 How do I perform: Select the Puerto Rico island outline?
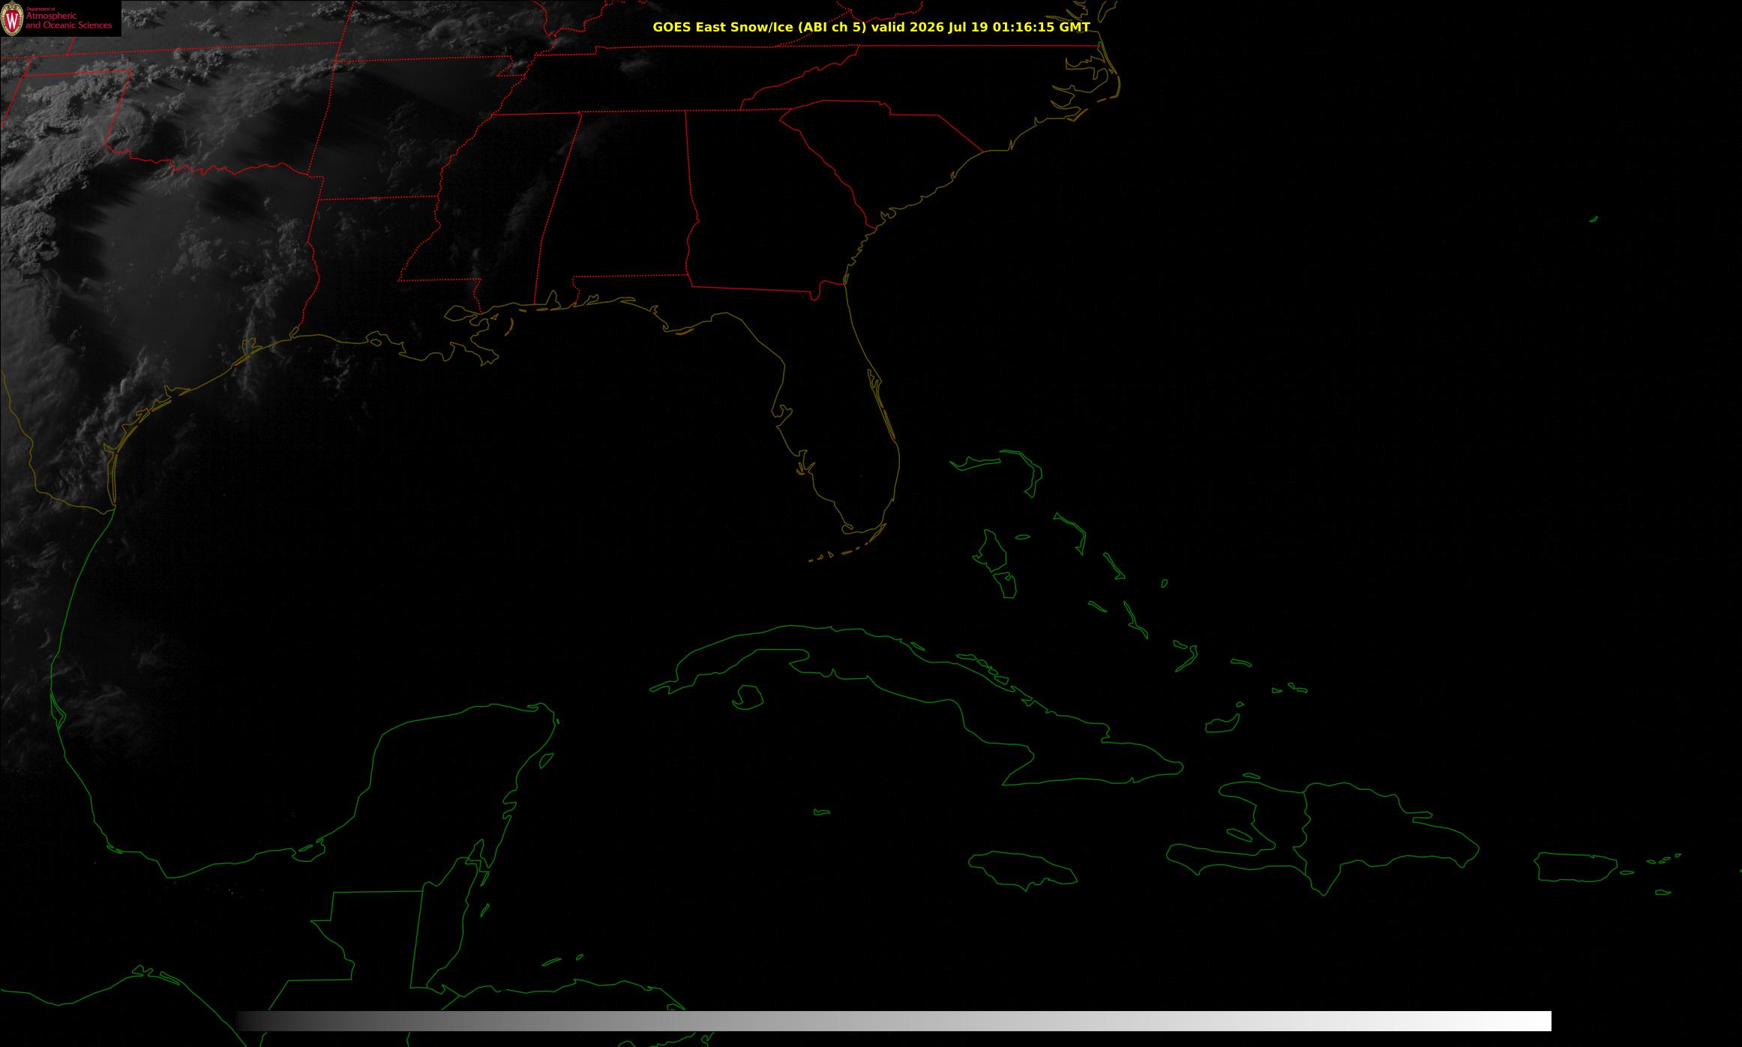1575,867
